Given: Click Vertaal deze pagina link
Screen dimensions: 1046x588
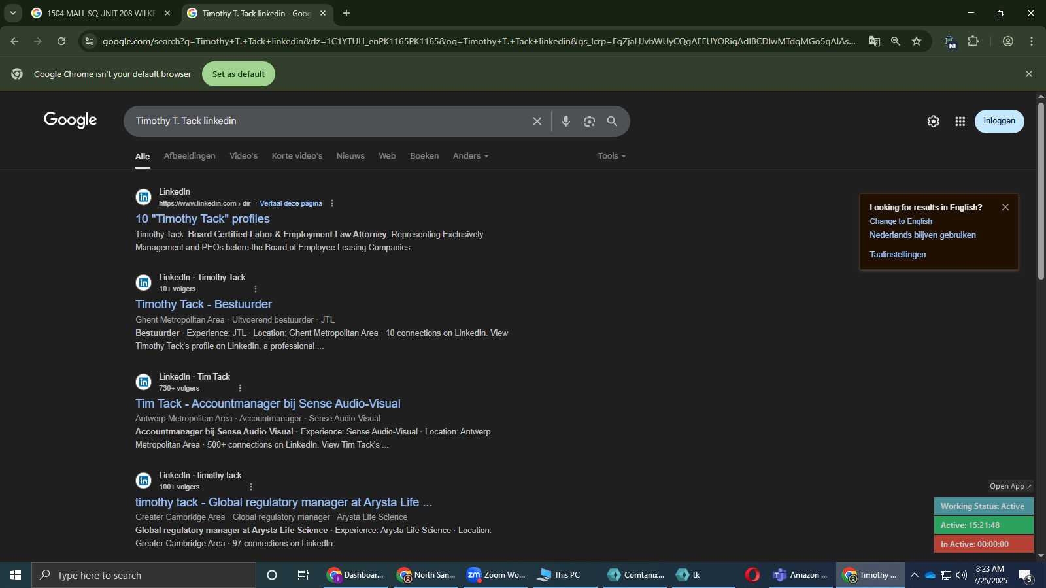Looking at the screenshot, I should coord(291,203).
